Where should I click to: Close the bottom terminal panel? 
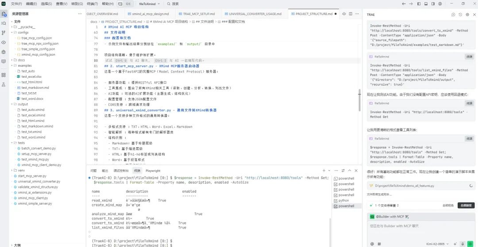click(356, 171)
